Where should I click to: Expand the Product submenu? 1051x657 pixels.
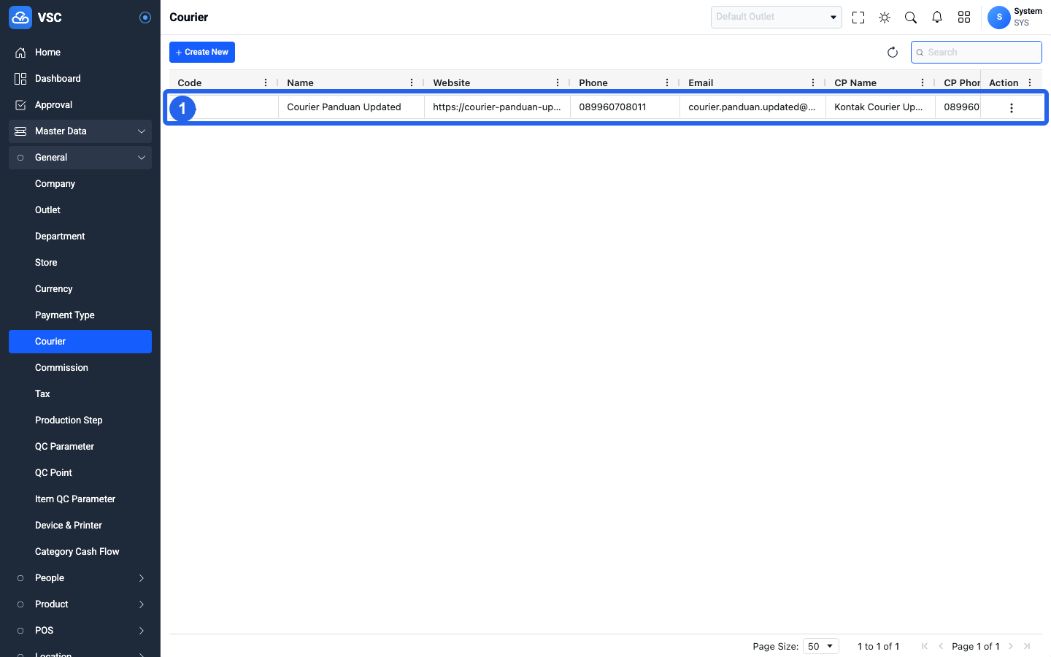[80, 604]
